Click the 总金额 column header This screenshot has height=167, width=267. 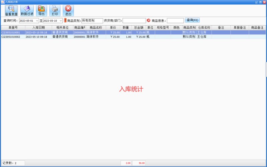[139, 28]
